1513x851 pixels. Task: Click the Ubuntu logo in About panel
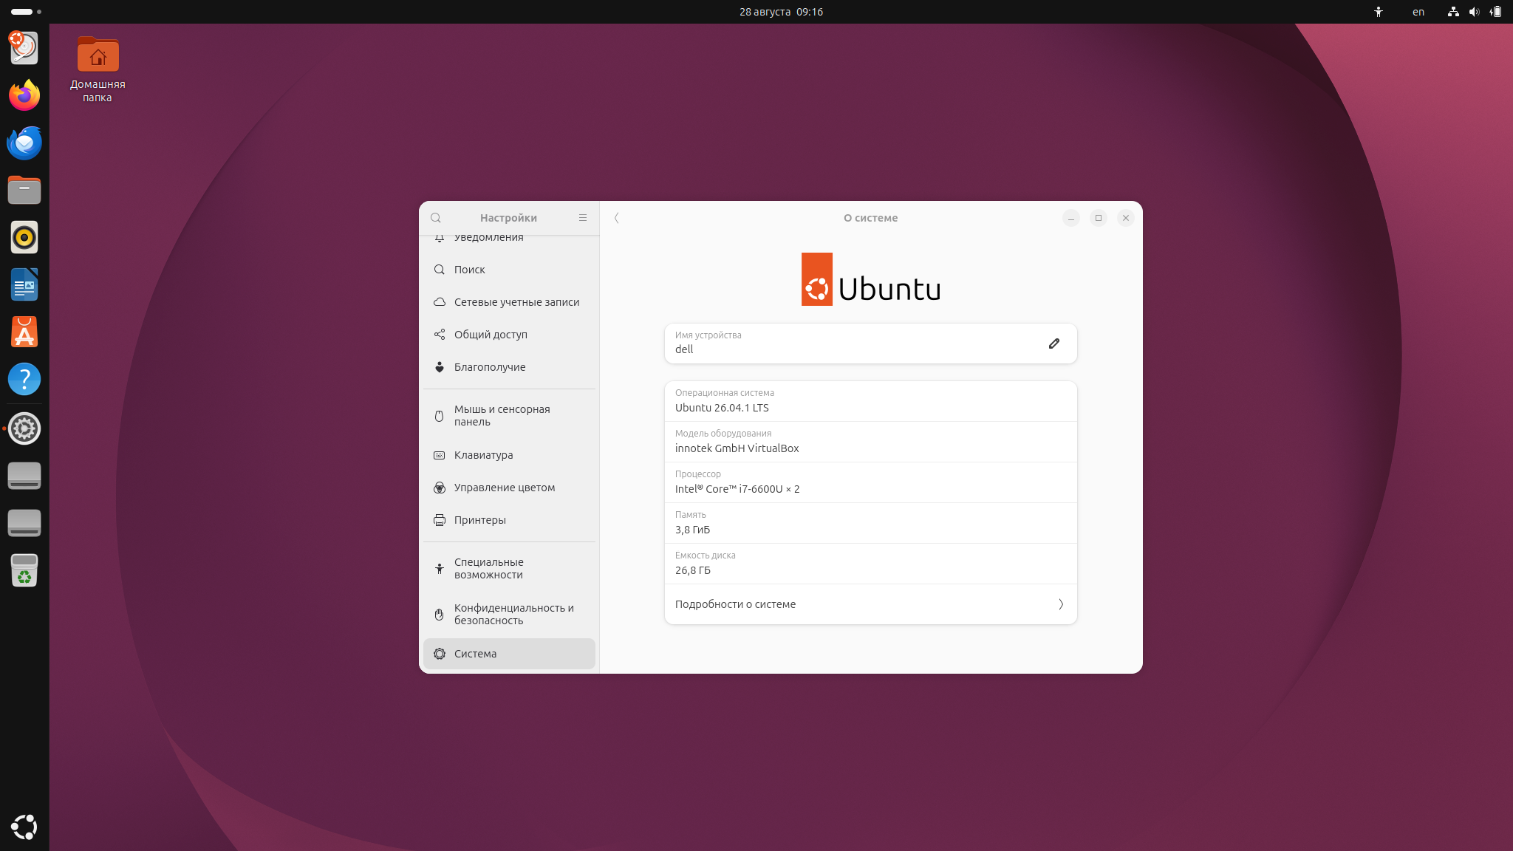(x=870, y=279)
